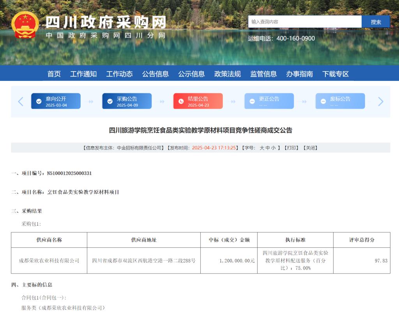This screenshot has width=399, height=312.
Task: Click previous arrow in announcement timeline
Action: tap(21, 102)
